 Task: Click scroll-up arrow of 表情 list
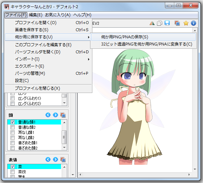(64, 167)
